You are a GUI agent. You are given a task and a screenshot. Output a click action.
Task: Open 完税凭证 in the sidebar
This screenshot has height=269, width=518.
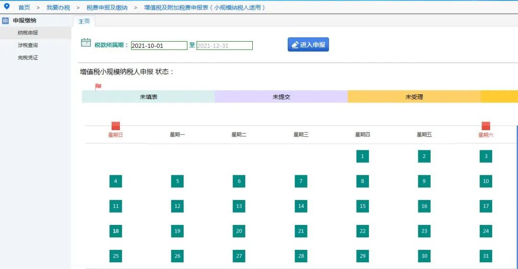28,58
